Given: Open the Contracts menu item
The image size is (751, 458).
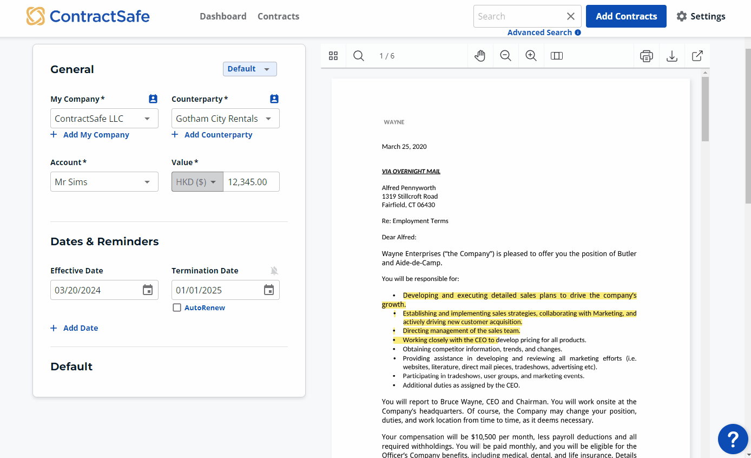Looking at the screenshot, I should tap(278, 16).
